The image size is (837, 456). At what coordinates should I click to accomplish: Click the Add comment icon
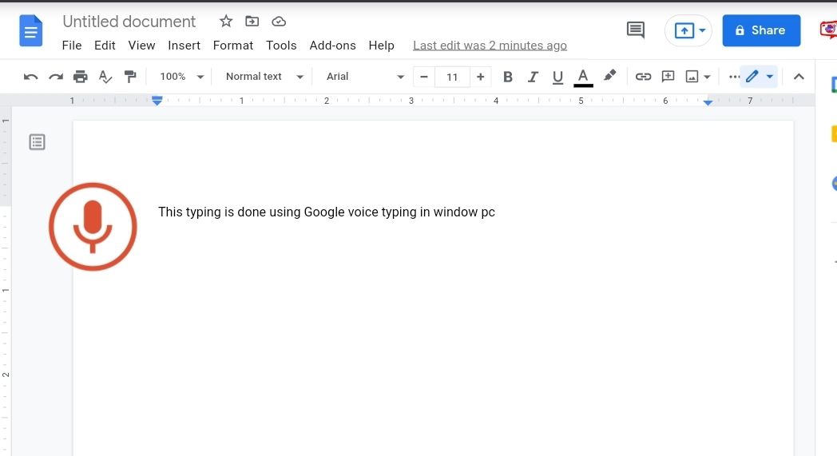point(668,77)
